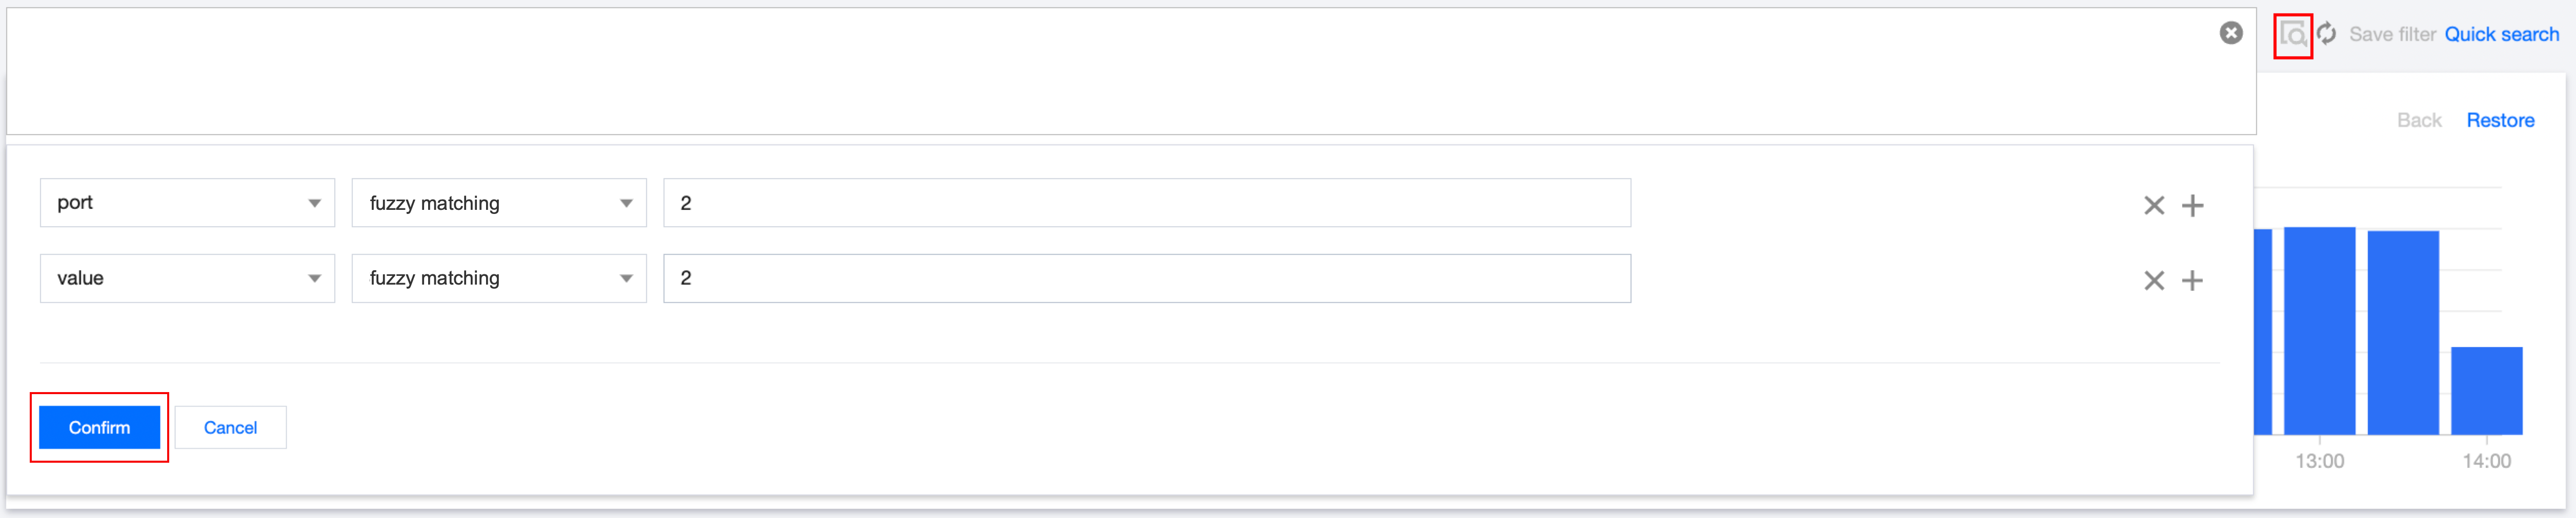This screenshot has height=518, width=2576.
Task: Click the Save filter link
Action: pos(2392,35)
